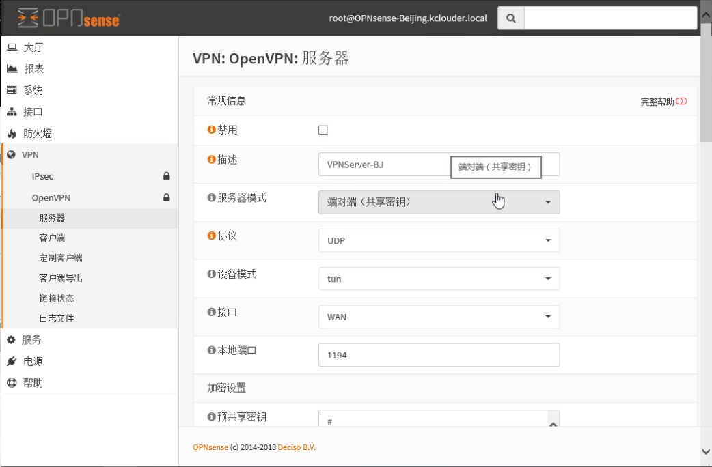Image resolution: width=712 pixels, height=467 pixels.
Task: Click the 描述 VPNServer-BJ input field
Action: click(439, 165)
